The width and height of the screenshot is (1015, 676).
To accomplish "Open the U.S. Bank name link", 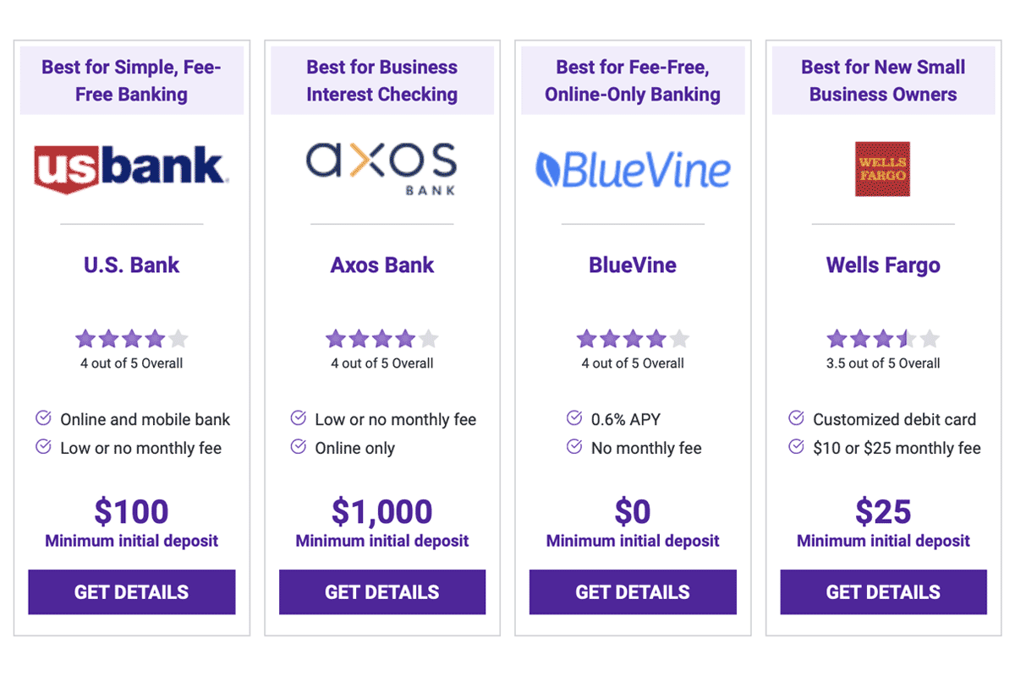I will coord(132,265).
